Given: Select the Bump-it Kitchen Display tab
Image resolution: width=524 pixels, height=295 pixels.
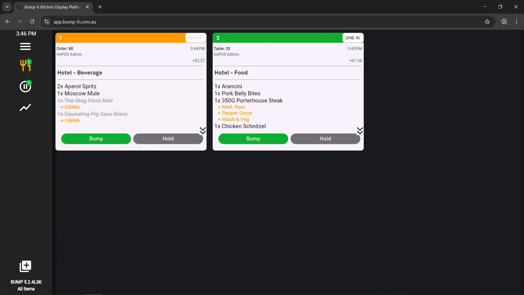Looking at the screenshot, I should pos(52,7).
